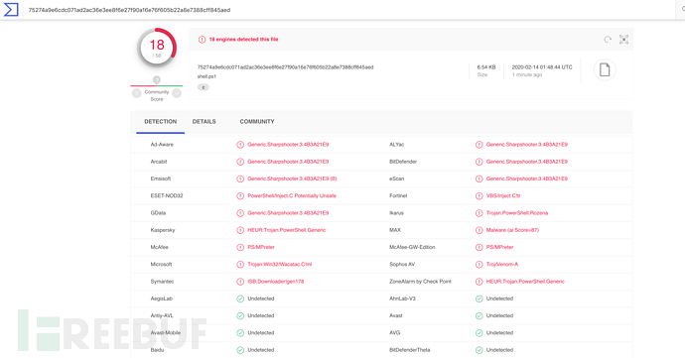Click Ikarus 'Trojan.PowerShell.Rozena' result
Screen dimensions: 685x358
[517, 213]
